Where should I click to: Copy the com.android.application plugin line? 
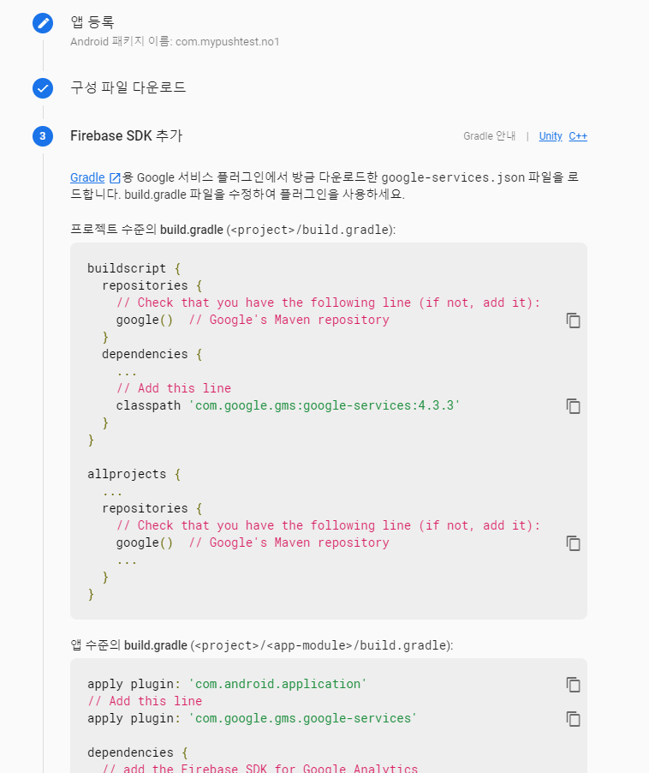[x=573, y=685]
